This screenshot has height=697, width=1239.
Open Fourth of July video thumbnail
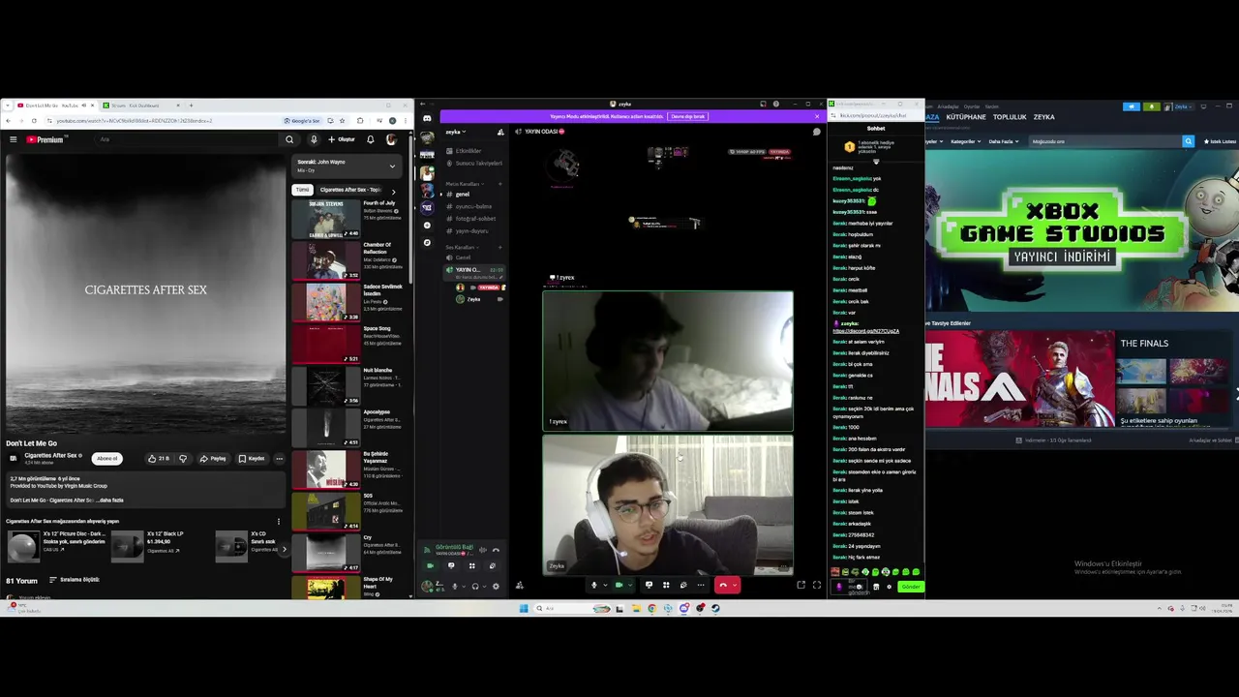coord(326,219)
